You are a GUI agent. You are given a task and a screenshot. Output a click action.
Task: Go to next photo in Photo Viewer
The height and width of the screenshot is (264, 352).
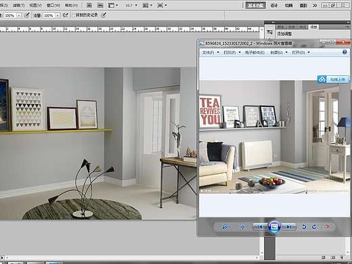click(288, 227)
